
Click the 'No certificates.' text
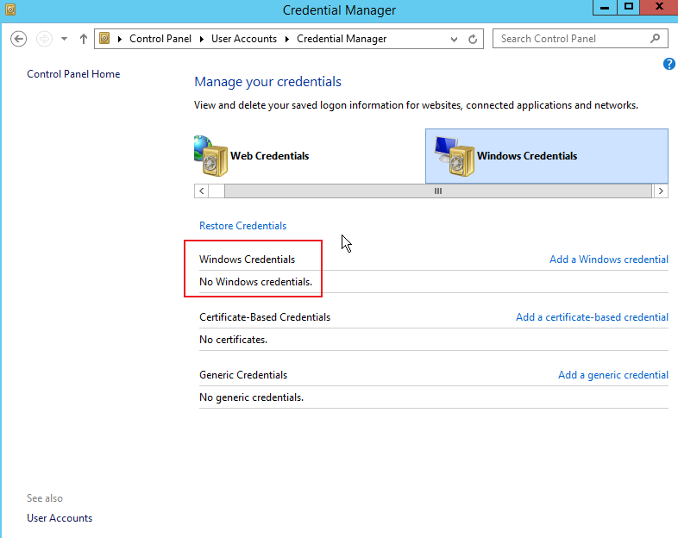coord(233,340)
